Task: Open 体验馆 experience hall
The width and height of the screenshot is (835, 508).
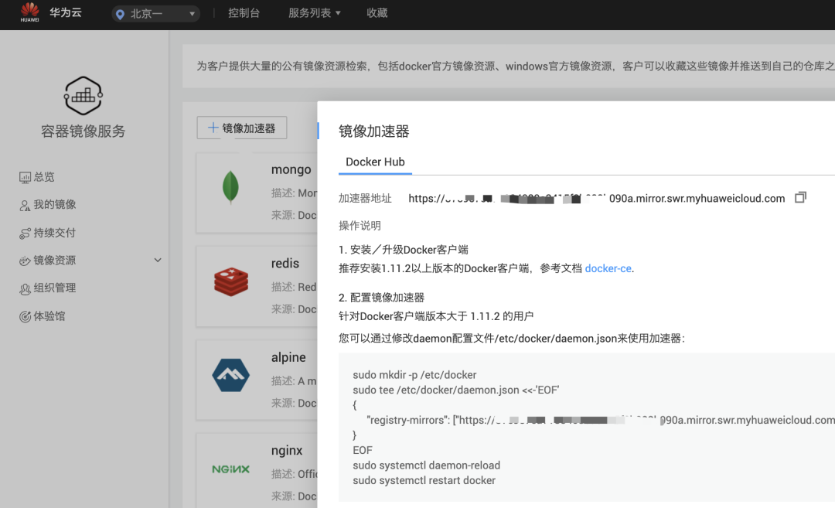Action: pyautogui.click(x=49, y=316)
